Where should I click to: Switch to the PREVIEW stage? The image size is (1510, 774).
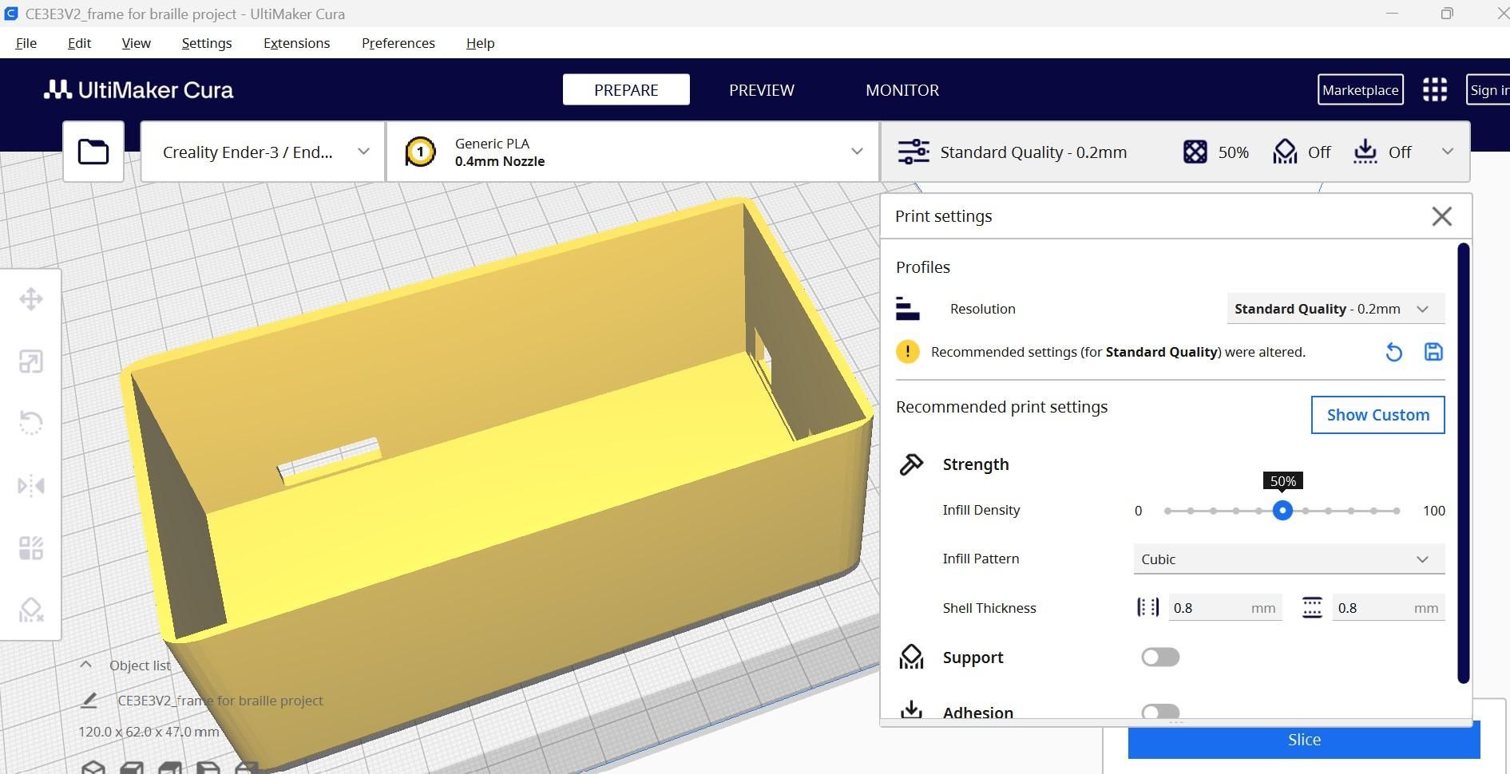click(x=761, y=89)
